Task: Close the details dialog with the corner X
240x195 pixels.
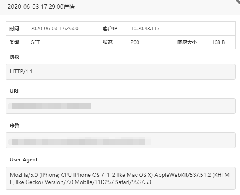Action: [x=238, y=1]
